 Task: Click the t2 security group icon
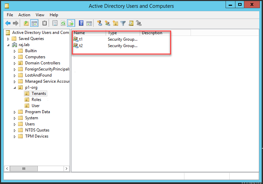click(x=76, y=46)
